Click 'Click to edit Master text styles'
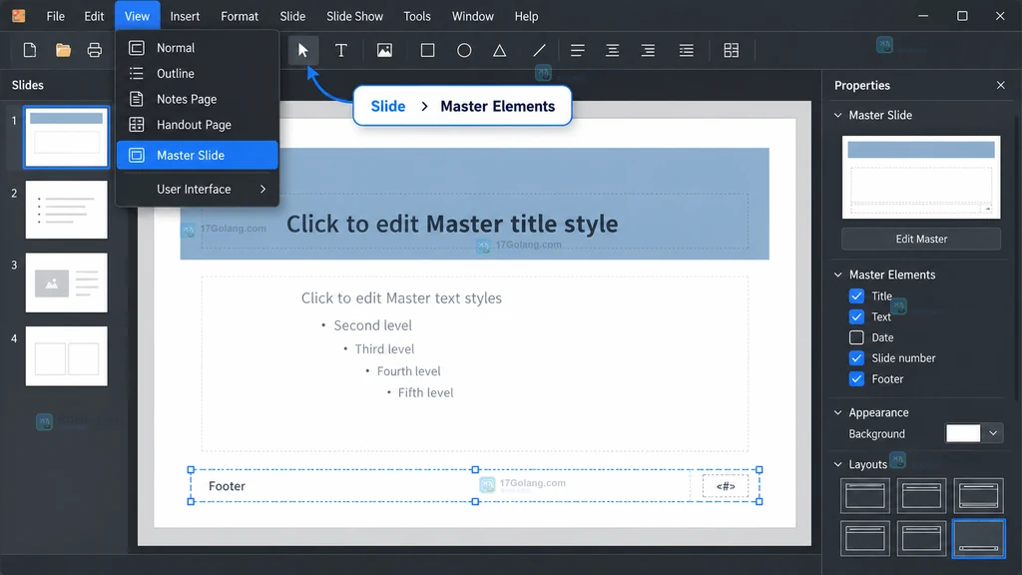The image size is (1022, 575). tap(401, 298)
